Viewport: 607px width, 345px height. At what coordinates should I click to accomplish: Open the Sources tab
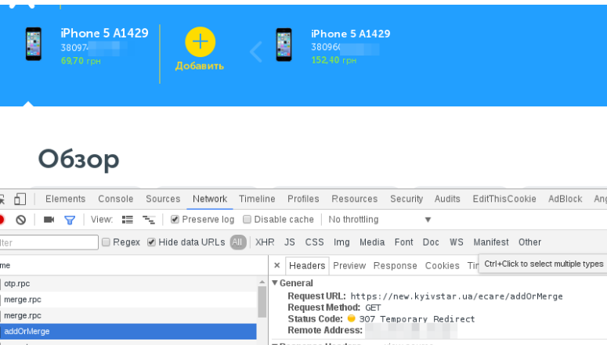tap(163, 199)
